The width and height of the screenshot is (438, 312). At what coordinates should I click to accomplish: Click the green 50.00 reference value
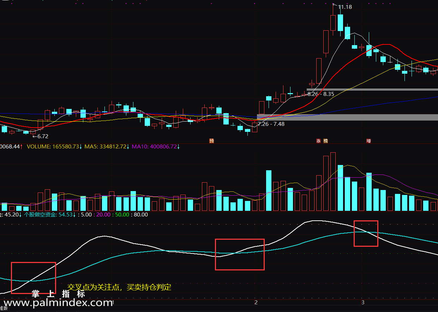tap(122, 214)
